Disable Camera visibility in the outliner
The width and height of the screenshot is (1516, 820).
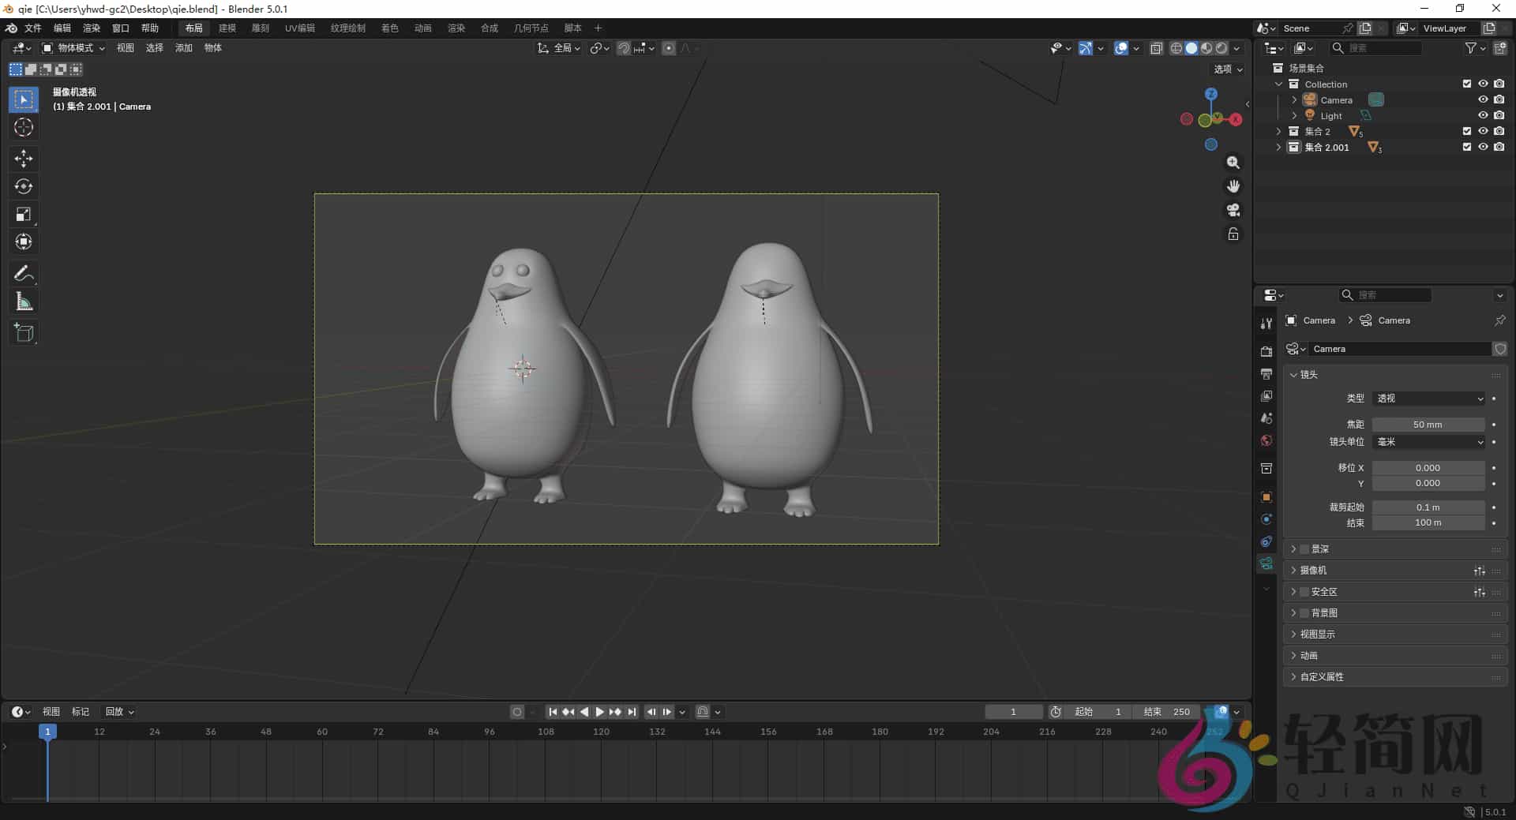click(x=1499, y=99)
